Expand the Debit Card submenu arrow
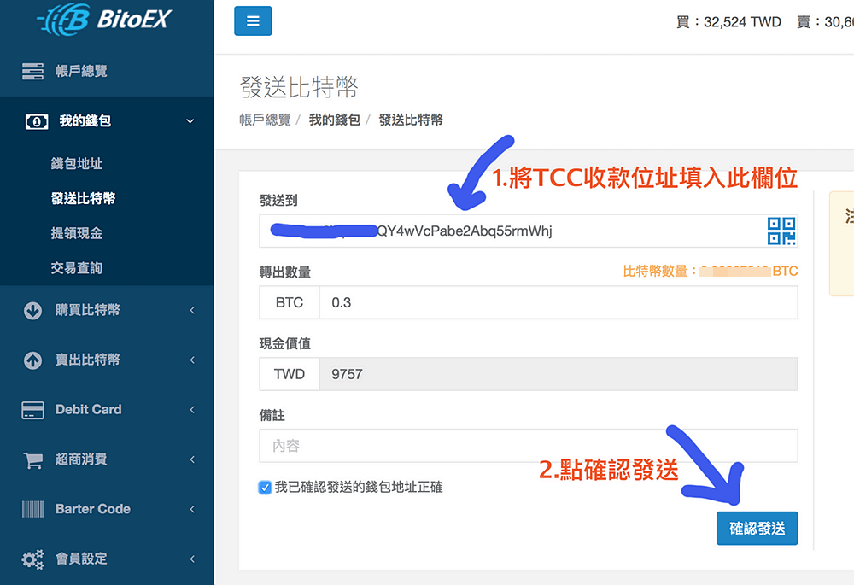The width and height of the screenshot is (854, 585). [192, 410]
